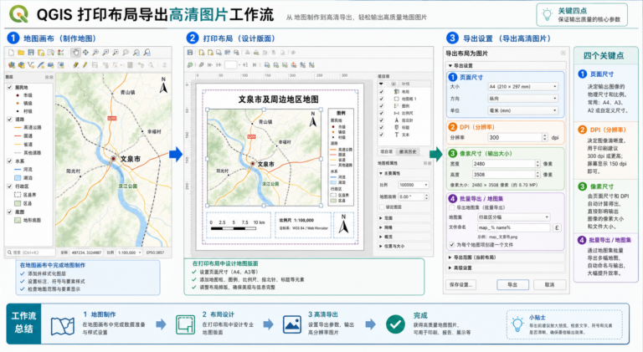
Task: Click the New Vector Layer 'V' icon
Action: [x=31, y=65]
